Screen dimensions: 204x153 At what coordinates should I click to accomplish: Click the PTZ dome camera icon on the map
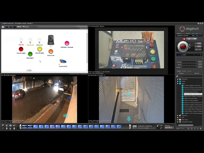click(51, 40)
